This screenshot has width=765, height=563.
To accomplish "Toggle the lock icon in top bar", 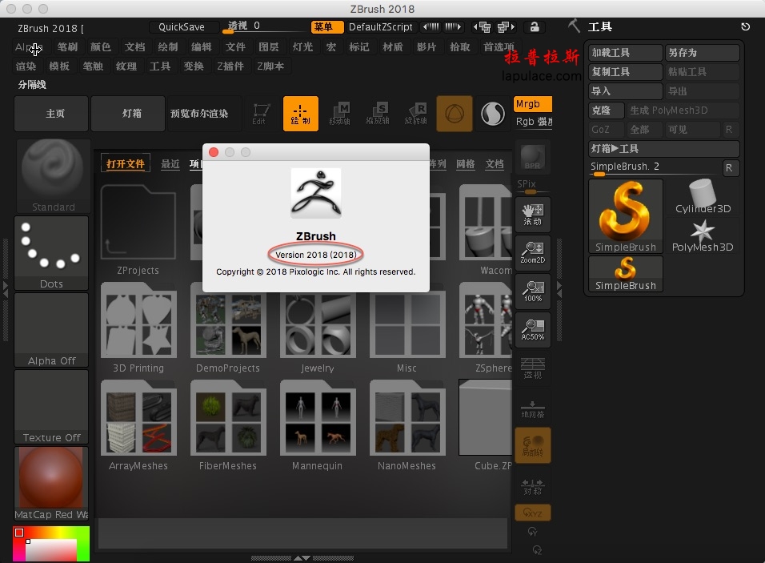I will coord(535,27).
